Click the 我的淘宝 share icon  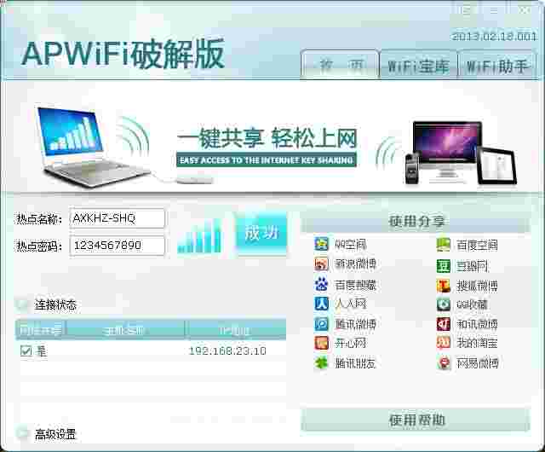[444, 343]
